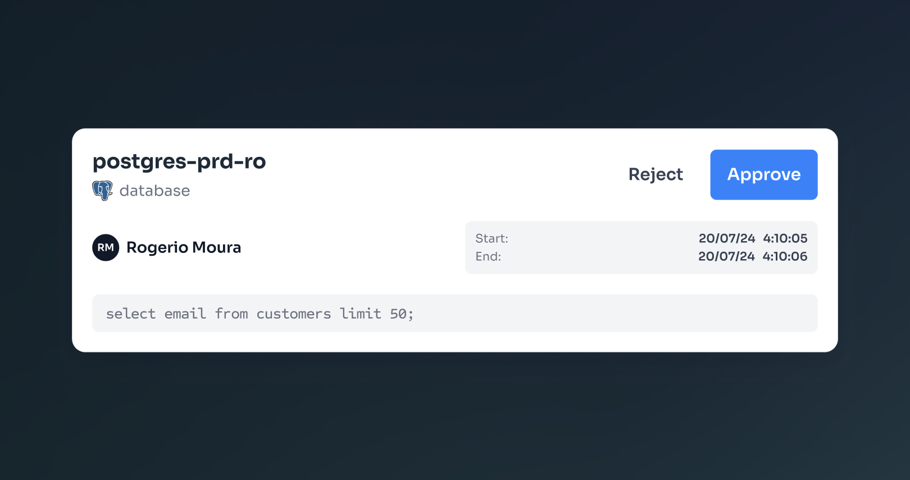Viewport: 910px width, 480px height.
Task: Click the limit 50 clause in the query
Action: (376, 313)
